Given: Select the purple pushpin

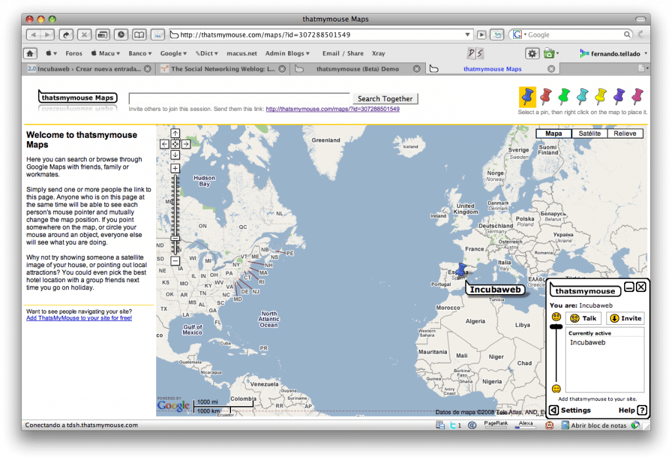Looking at the screenshot, I should point(619,96).
